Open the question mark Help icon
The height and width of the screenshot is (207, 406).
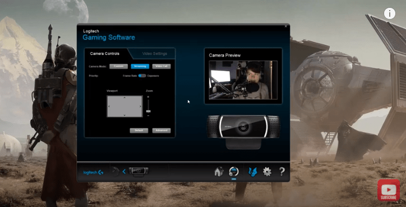point(282,171)
